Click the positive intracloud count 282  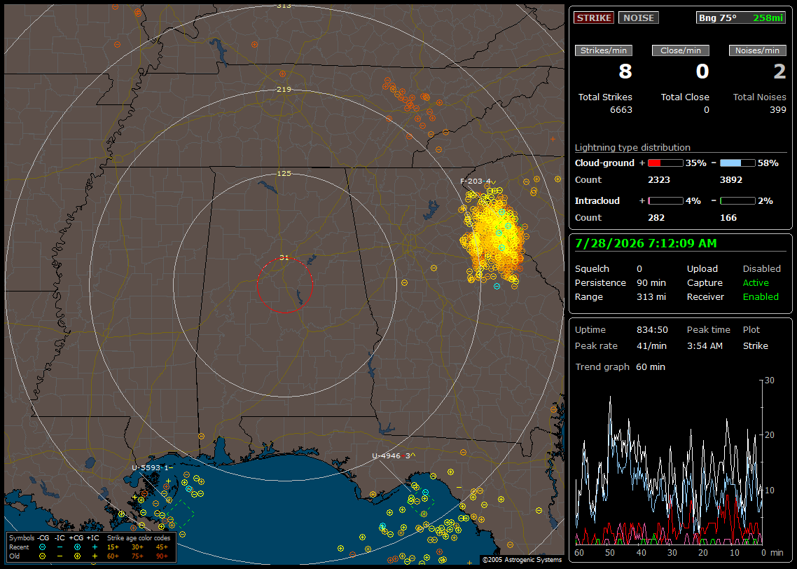656,218
